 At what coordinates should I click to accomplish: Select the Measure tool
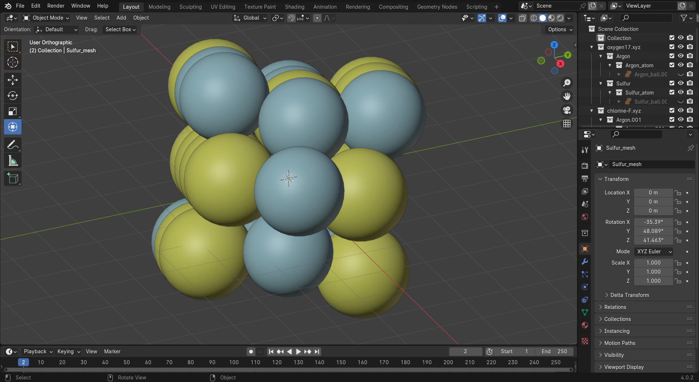click(x=13, y=161)
